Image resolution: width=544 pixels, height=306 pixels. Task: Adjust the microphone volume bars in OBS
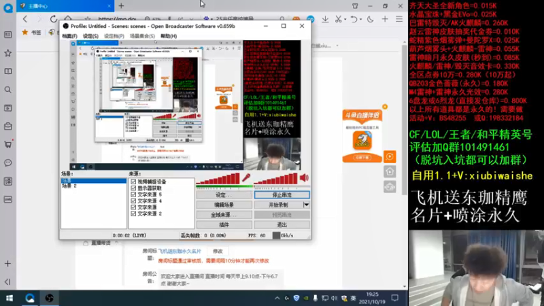pyautogui.click(x=218, y=179)
